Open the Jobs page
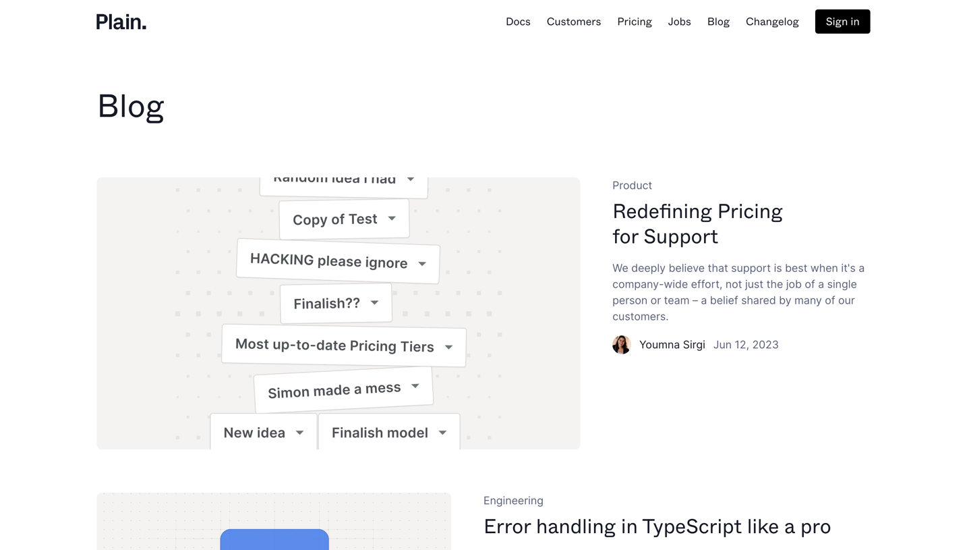967x550 pixels. pos(679,21)
